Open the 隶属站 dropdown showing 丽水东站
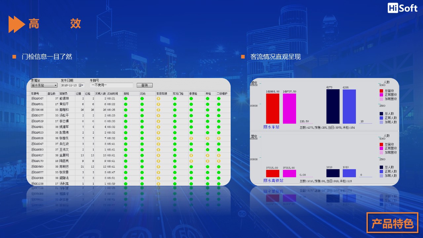Image resolution: width=423 pixels, height=238 pixels. pos(44,85)
